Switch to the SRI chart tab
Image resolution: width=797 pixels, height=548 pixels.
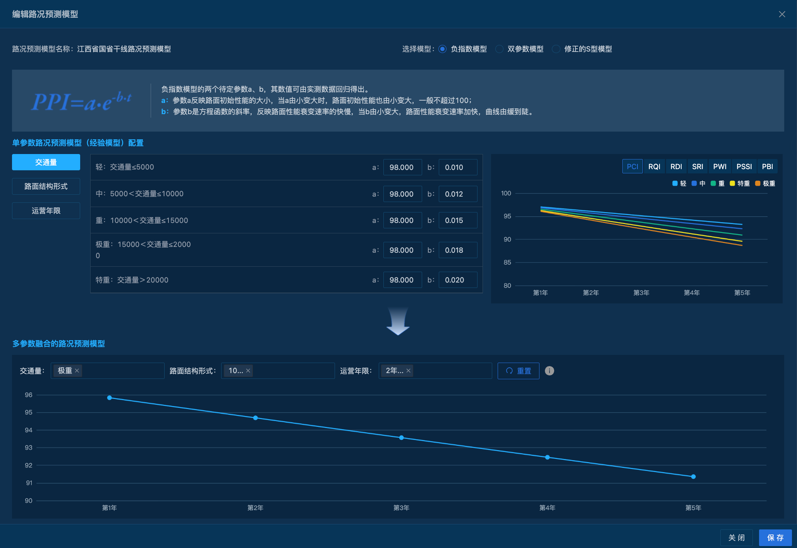(x=697, y=166)
